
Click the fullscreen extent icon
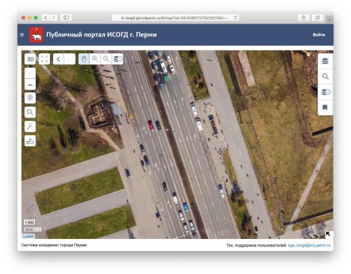[45, 59]
